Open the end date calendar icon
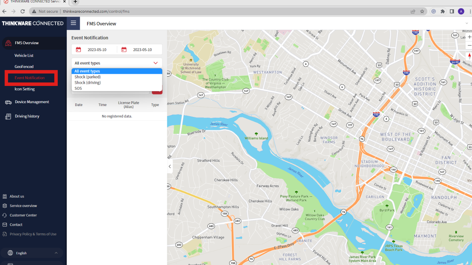This screenshot has width=472, height=265. tap(124, 50)
